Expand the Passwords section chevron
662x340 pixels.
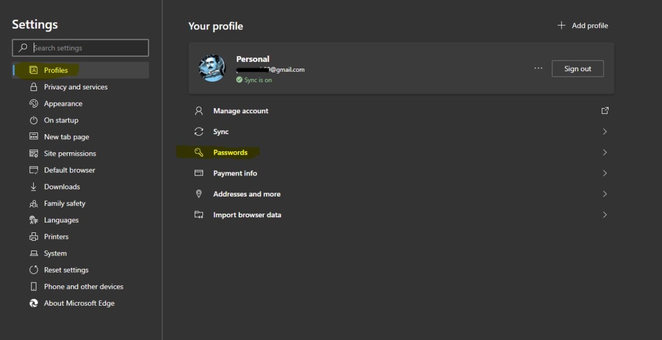point(604,152)
